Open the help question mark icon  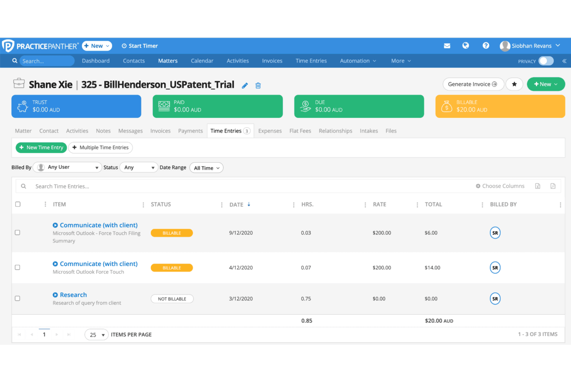[486, 46]
